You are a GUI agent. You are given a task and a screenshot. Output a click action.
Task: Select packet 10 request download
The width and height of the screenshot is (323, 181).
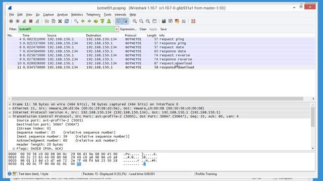point(161,63)
